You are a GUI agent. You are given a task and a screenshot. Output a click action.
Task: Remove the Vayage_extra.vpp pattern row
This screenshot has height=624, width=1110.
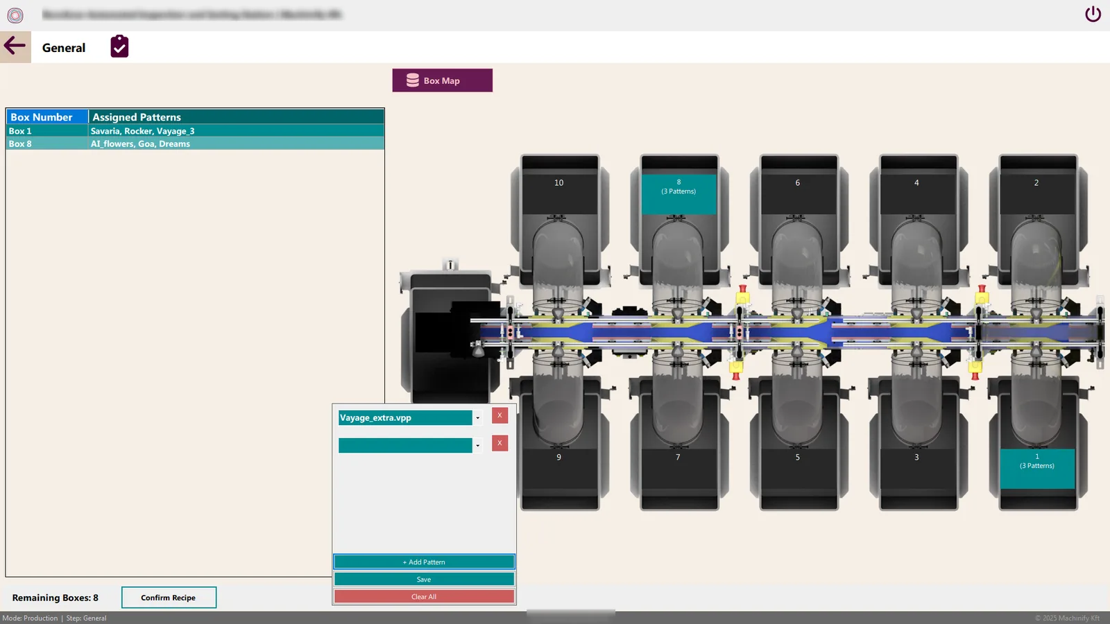499,415
